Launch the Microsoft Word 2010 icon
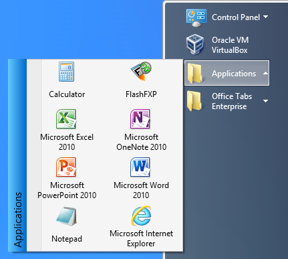This screenshot has width=288, height=259. tap(140, 167)
